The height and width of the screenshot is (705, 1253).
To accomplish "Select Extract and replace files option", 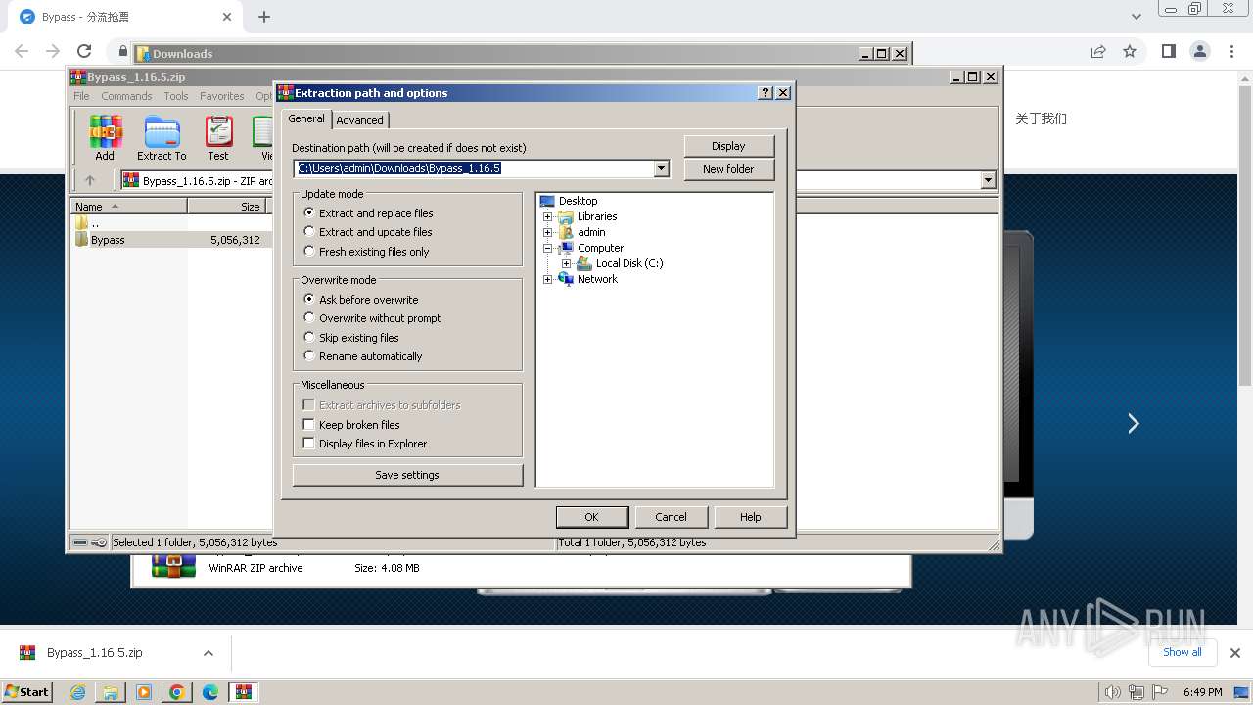I will 369,213.
